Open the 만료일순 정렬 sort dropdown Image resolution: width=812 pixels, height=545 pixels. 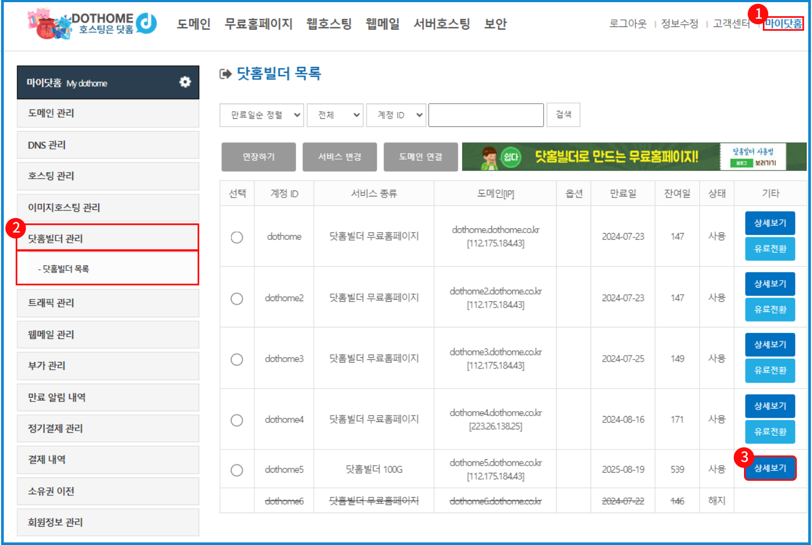coord(262,115)
